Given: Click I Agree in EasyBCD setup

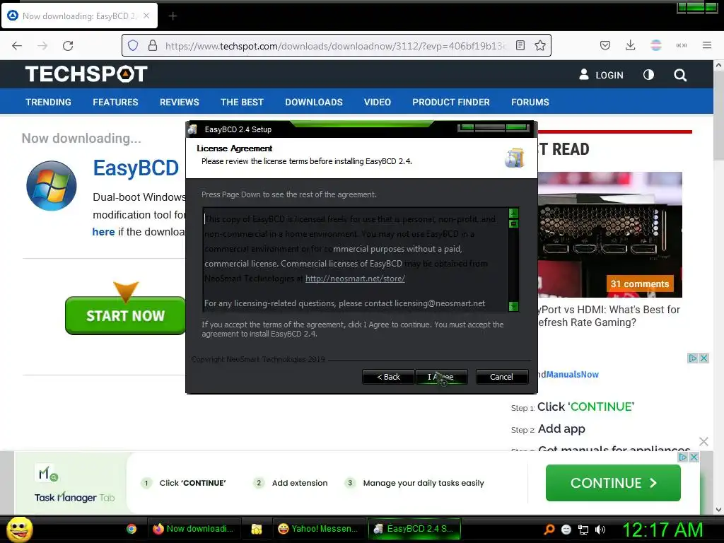Looking at the screenshot, I should [x=441, y=377].
